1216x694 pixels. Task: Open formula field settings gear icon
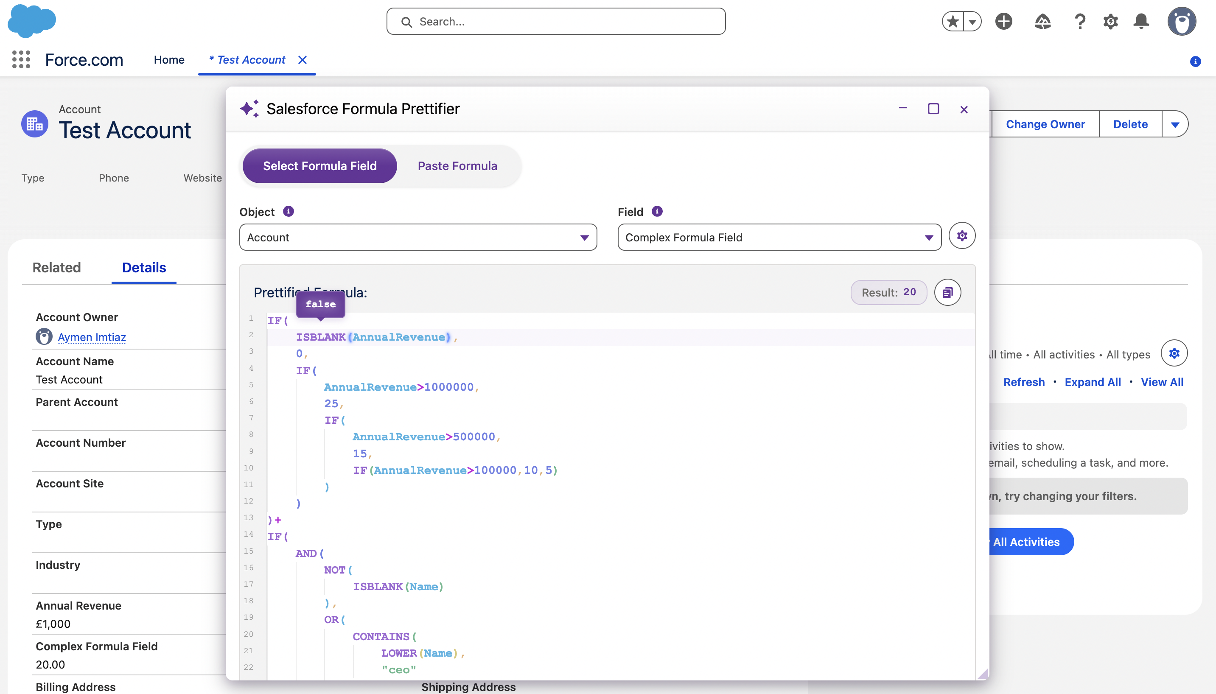click(962, 236)
